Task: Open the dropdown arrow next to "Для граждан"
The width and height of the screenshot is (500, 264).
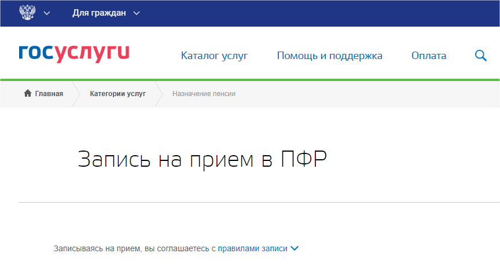Action: 137,13
